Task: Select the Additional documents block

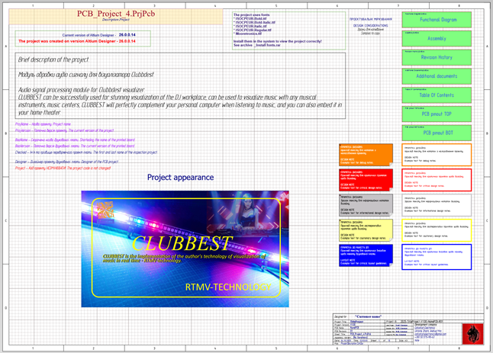Action: tap(439, 76)
